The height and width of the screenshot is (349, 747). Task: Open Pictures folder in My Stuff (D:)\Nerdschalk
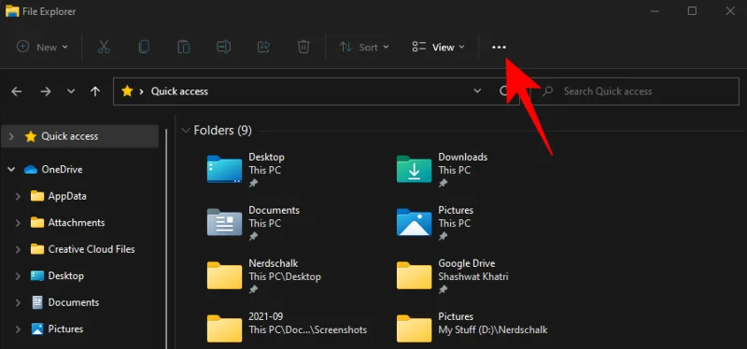click(414, 328)
